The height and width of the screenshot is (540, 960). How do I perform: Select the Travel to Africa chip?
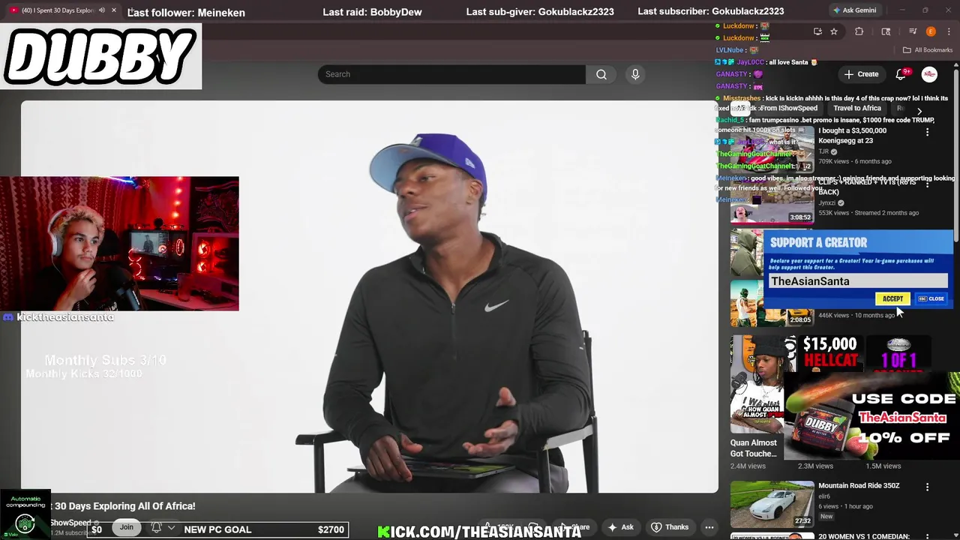(x=857, y=108)
